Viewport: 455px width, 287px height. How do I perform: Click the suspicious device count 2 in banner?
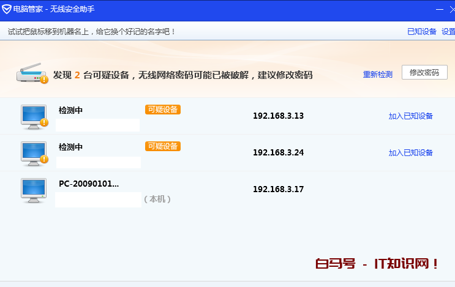[77, 75]
